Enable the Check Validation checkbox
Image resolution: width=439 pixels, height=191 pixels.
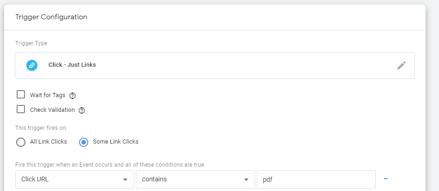coord(21,109)
